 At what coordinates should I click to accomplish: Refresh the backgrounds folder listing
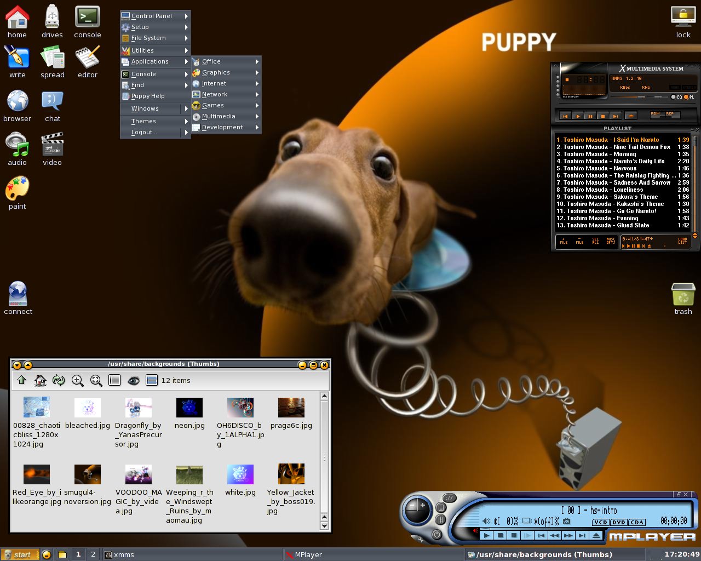pos(59,380)
